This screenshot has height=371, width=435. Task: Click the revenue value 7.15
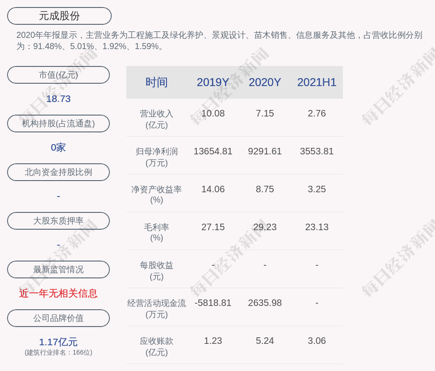click(265, 114)
